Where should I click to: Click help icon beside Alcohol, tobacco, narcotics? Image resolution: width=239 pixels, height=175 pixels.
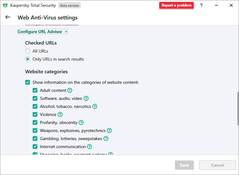95,107
